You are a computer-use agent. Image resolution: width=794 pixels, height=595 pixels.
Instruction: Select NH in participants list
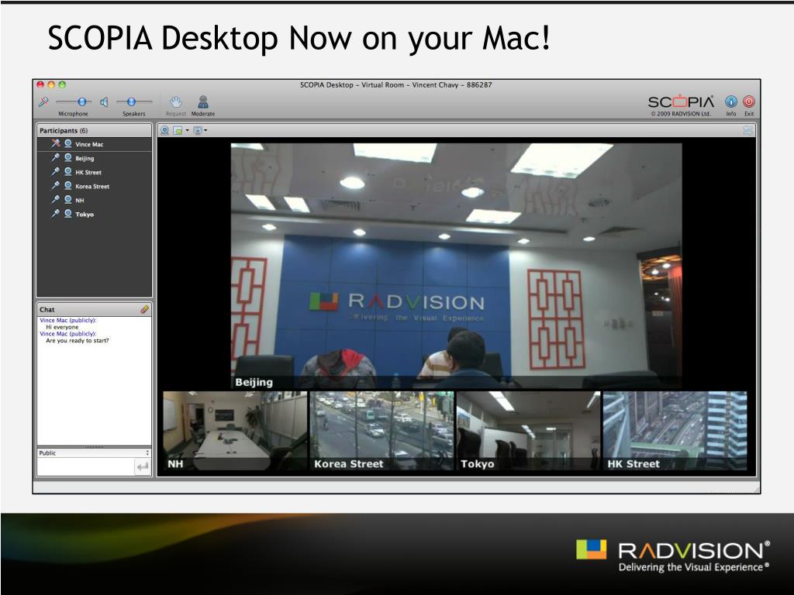[x=94, y=201]
